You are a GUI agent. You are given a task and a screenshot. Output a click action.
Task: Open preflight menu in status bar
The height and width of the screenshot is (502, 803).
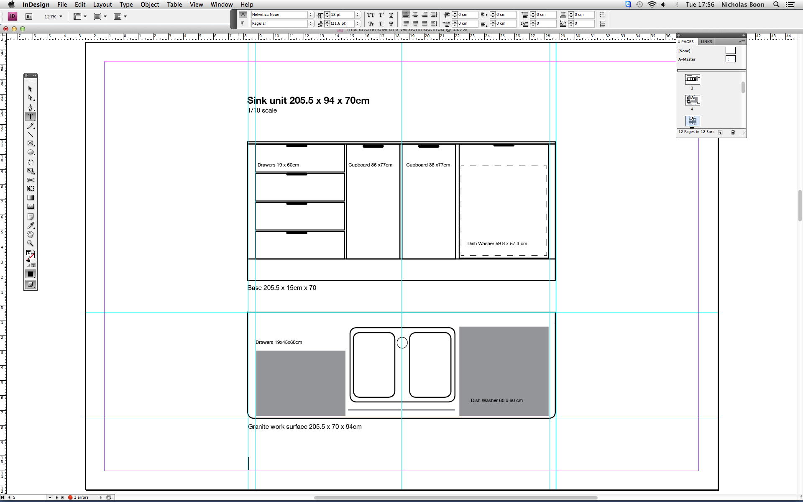[x=101, y=497]
